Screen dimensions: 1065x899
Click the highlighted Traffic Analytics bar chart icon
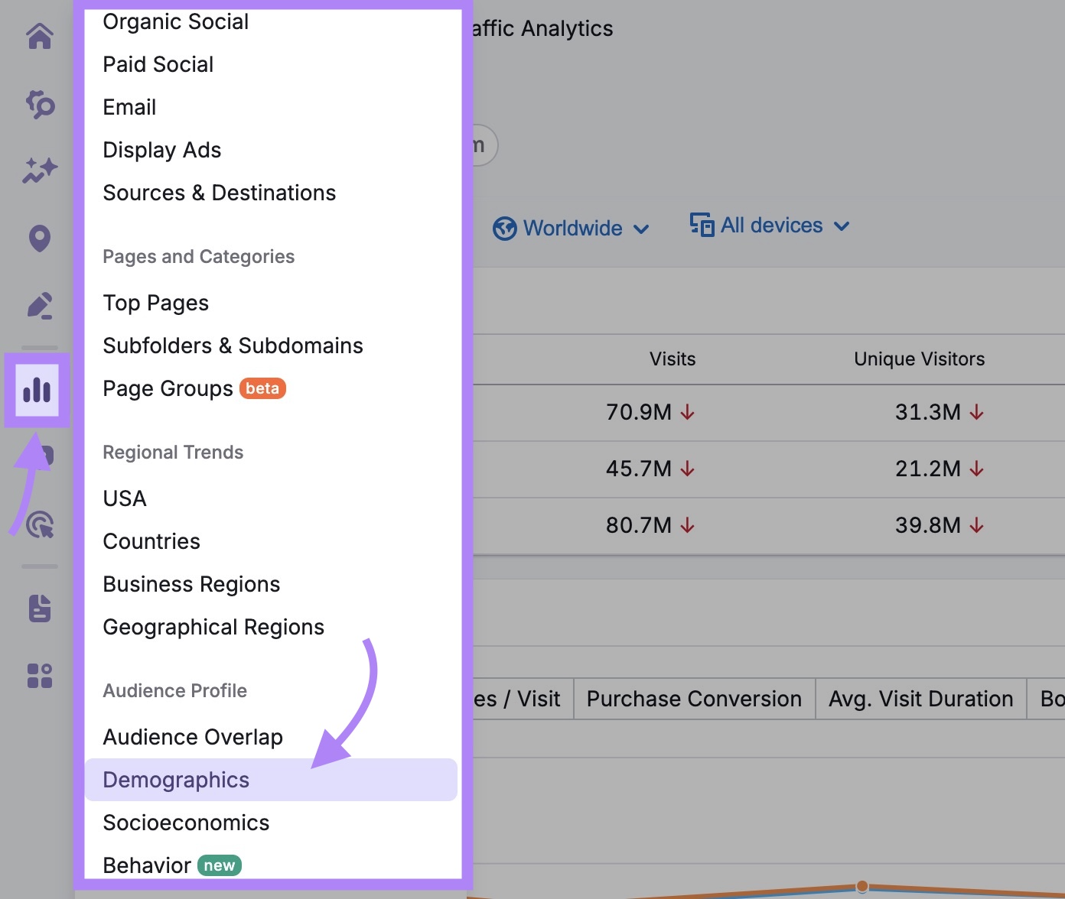click(39, 390)
